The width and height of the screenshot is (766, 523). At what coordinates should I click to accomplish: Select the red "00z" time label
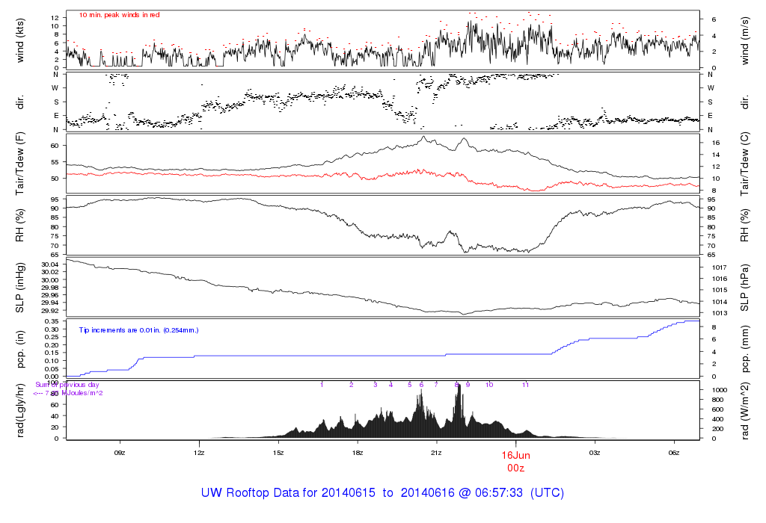(515, 468)
